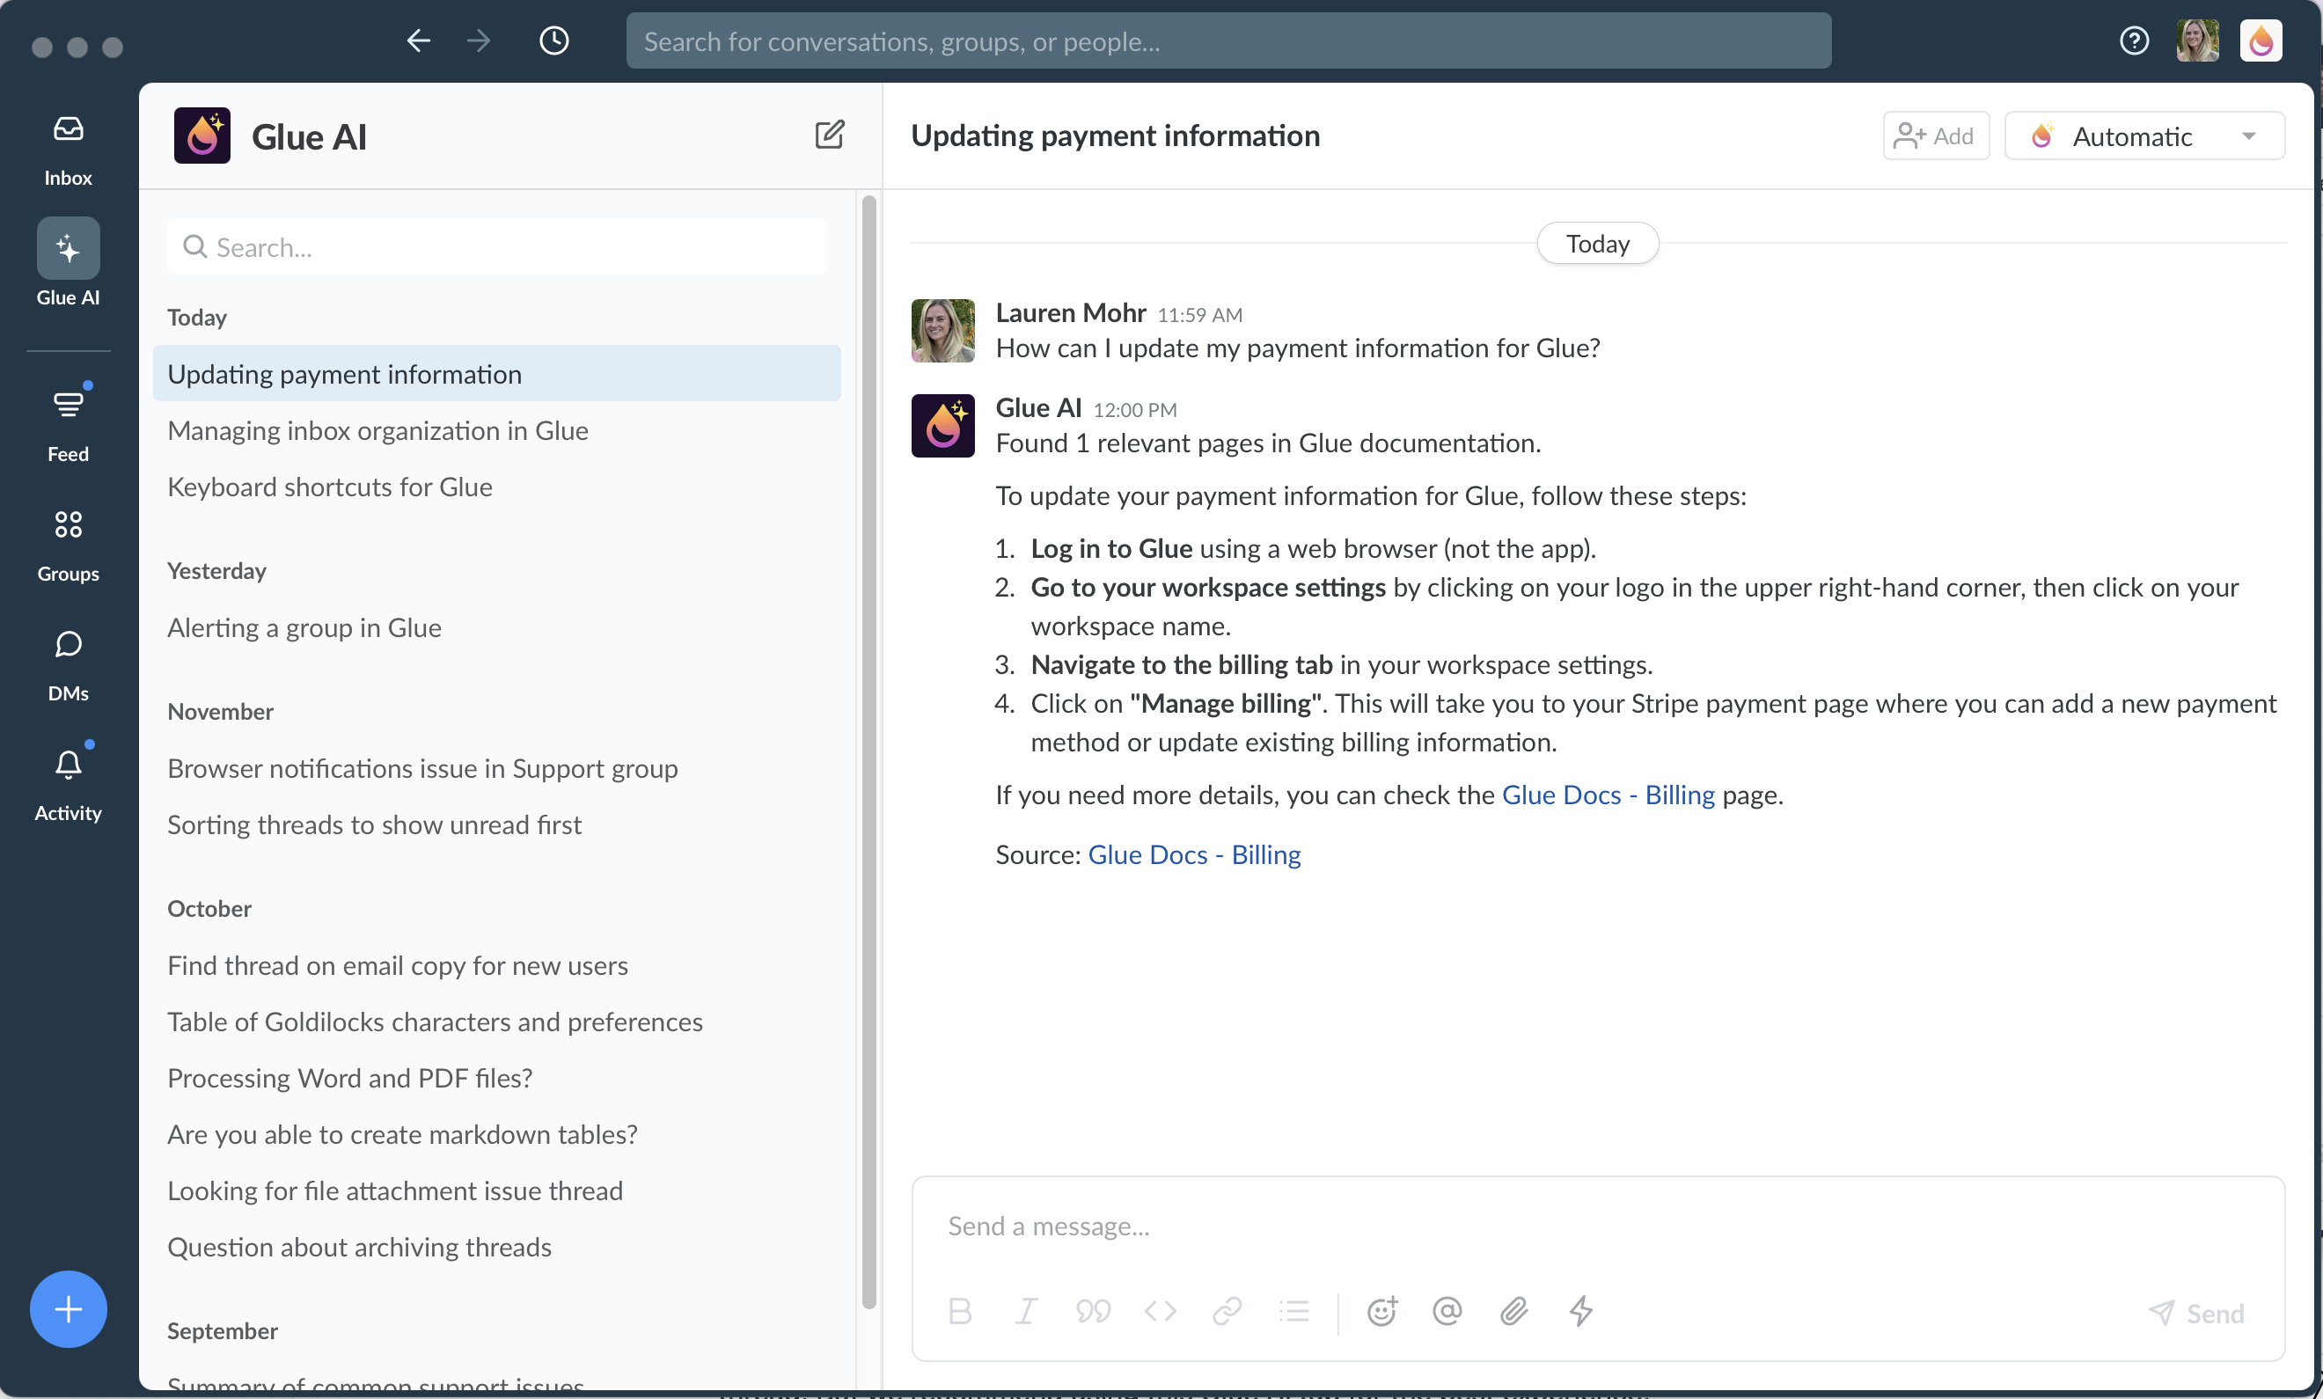Image resolution: width=2323 pixels, height=1399 pixels.
Task: Click the help question mark icon
Action: 2134,40
